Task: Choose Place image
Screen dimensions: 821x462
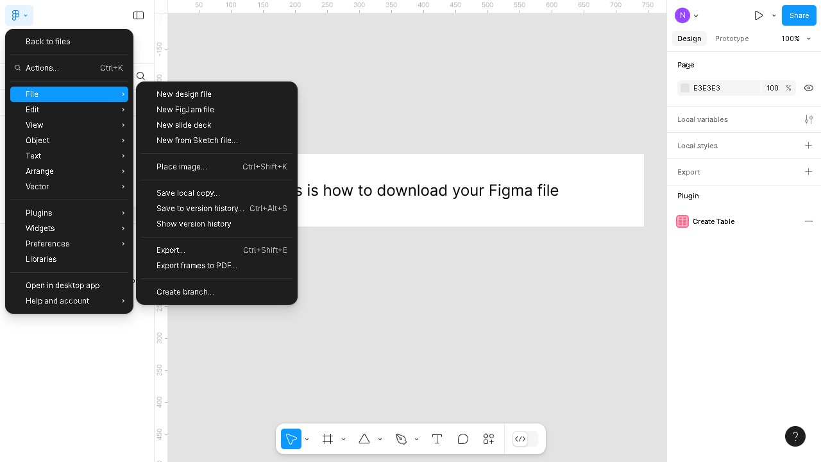Action: click(x=217, y=167)
